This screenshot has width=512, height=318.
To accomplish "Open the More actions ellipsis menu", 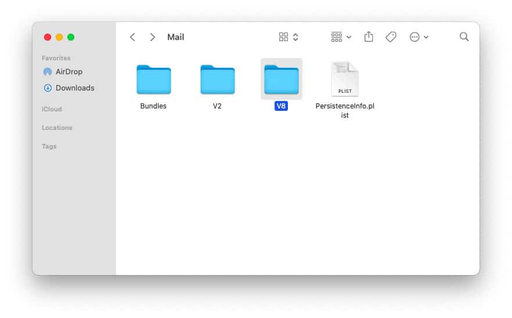I will (x=419, y=37).
